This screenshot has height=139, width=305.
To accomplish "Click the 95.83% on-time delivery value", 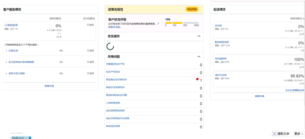I will pyautogui.click(x=297, y=76).
